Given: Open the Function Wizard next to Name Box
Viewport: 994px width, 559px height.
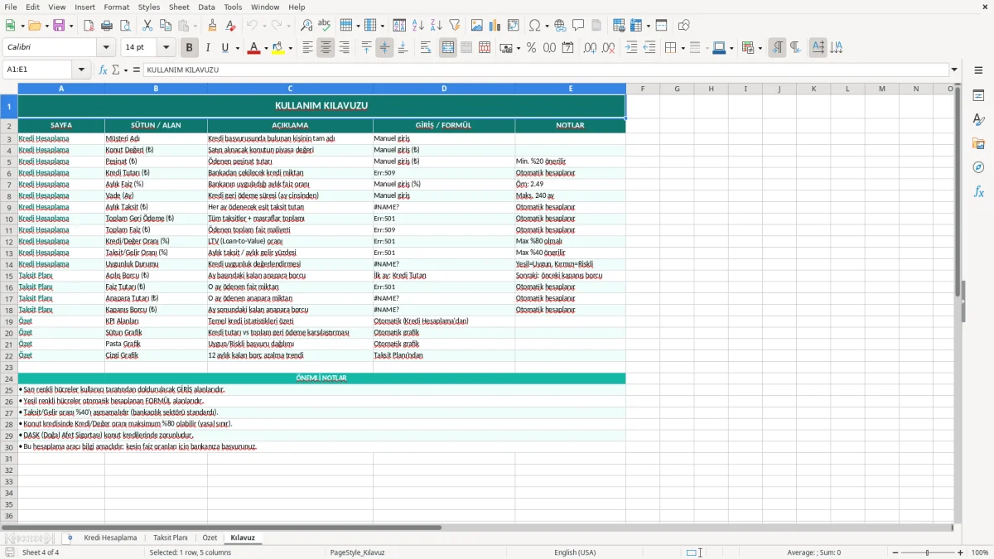Looking at the screenshot, I should (x=104, y=70).
